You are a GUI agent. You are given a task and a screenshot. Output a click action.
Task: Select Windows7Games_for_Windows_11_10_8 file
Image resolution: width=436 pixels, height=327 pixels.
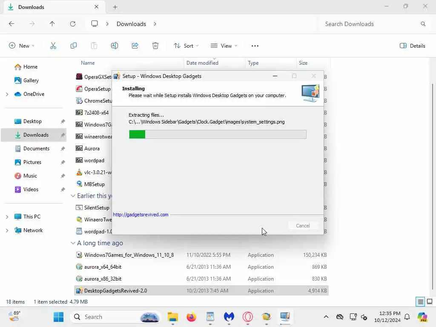pos(201,255)
